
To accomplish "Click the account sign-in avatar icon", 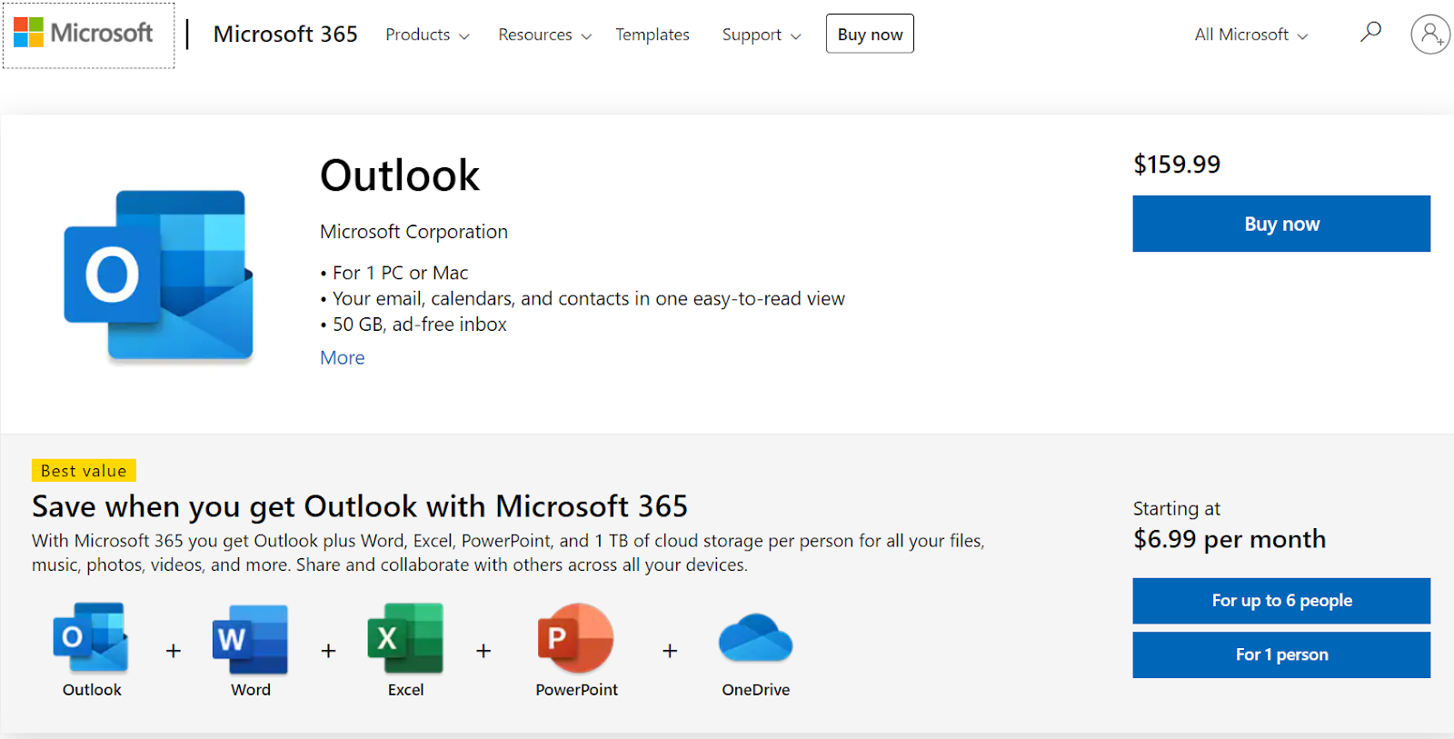I will (1429, 35).
